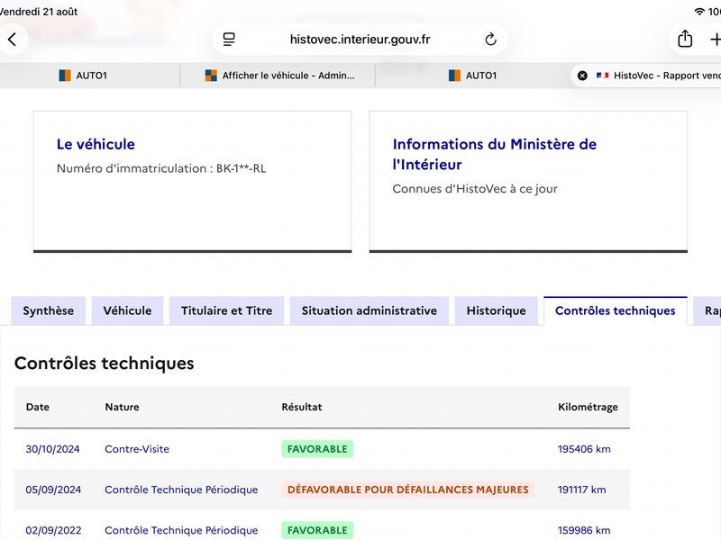
Task: Click the FAVORABLE badge for 02/09/2022
Action: [317, 530]
